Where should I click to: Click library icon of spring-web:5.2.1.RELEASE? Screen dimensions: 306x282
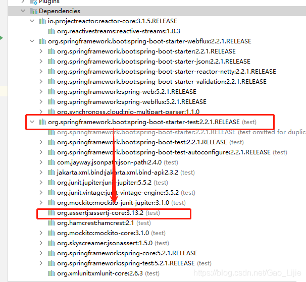point(52,92)
